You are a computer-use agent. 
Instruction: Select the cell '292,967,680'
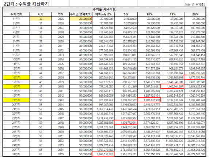[195, 41]
